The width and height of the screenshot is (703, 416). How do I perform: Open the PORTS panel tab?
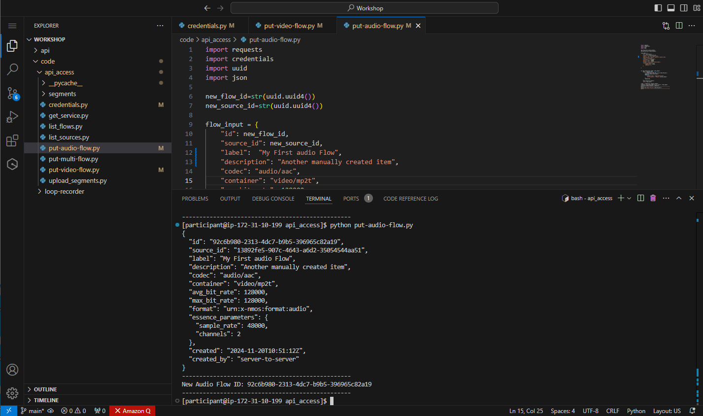click(358, 199)
